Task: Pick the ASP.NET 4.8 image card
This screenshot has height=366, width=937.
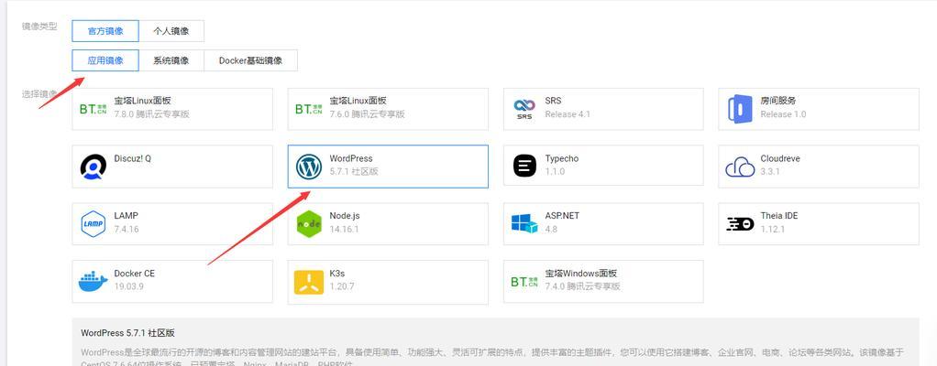Action: coord(603,223)
